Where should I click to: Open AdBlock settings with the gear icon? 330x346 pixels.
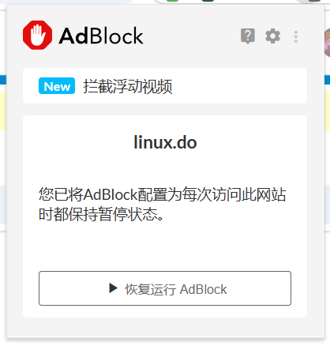pyautogui.click(x=272, y=36)
